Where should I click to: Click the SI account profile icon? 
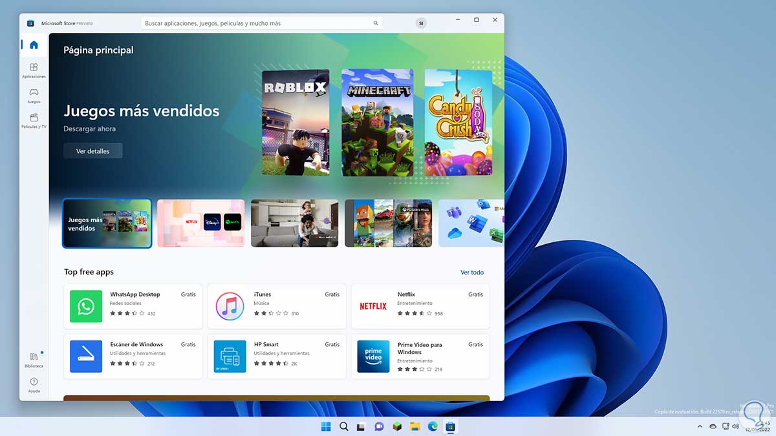point(421,23)
